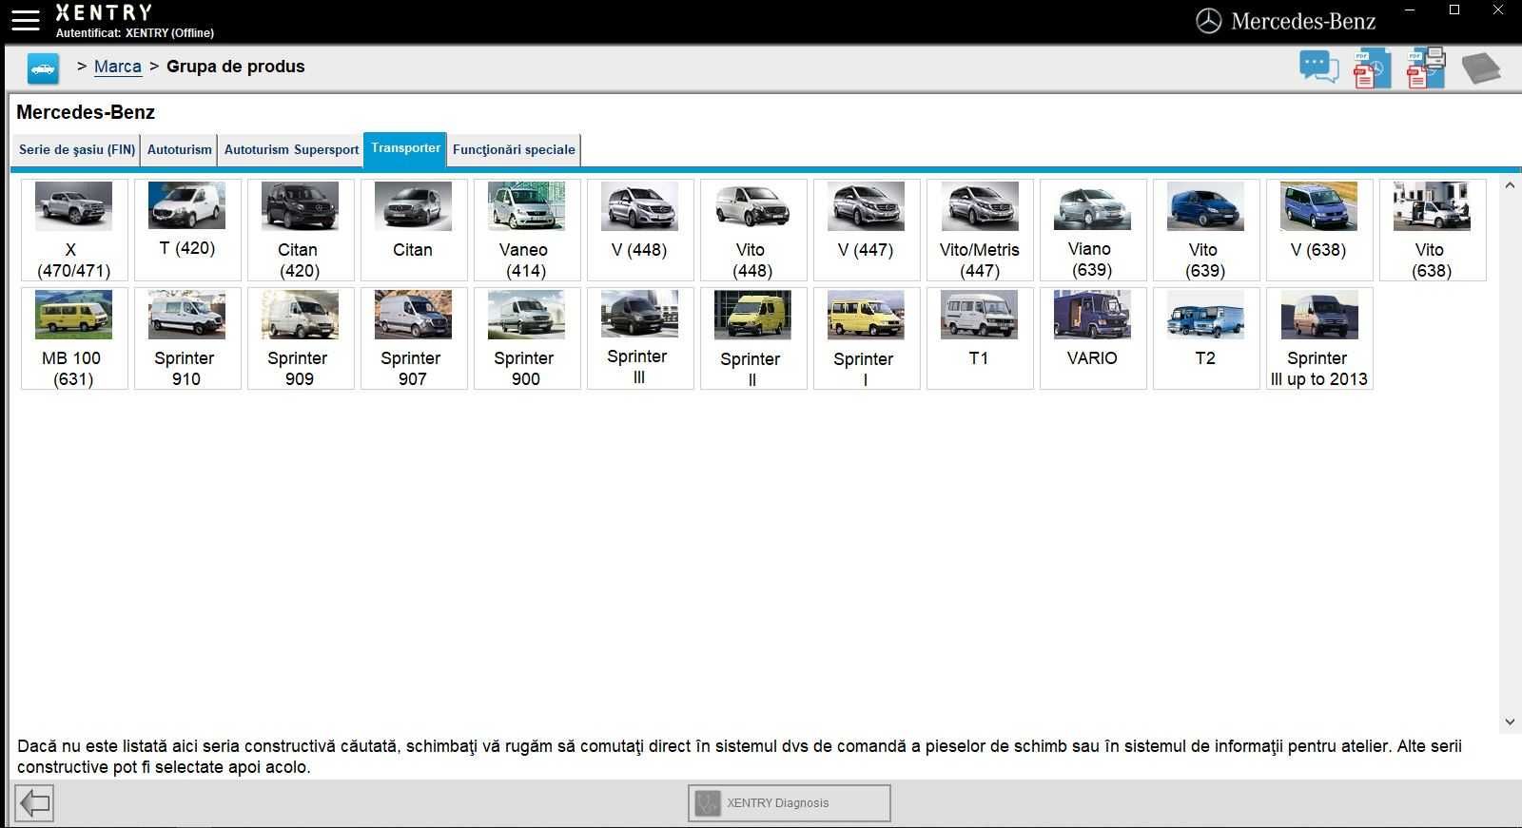The width and height of the screenshot is (1522, 828).
Task: Open the PDF print document icon
Action: point(1426,67)
